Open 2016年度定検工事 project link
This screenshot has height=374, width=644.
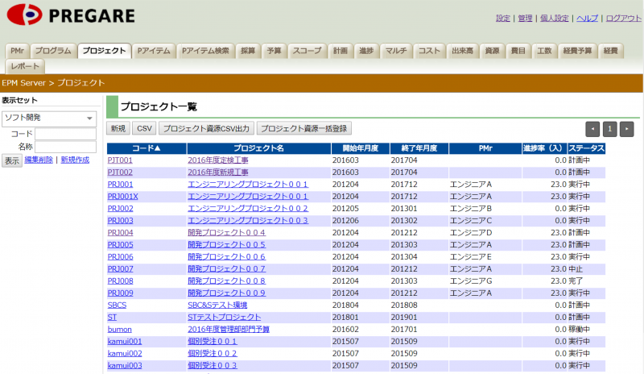pos(218,160)
